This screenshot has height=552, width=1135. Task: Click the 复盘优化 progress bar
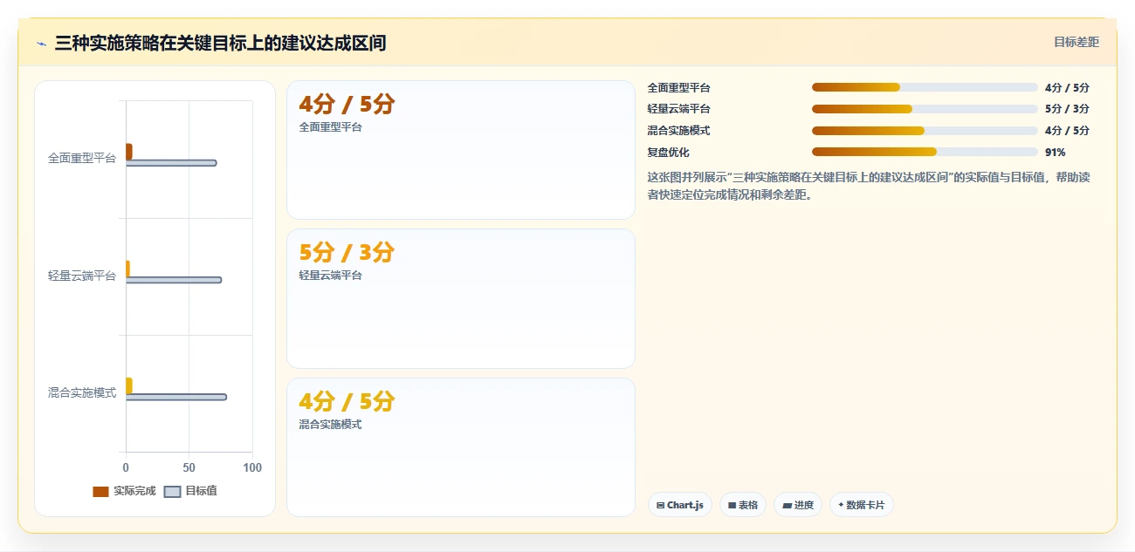pyautogui.click(x=925, y=152)
